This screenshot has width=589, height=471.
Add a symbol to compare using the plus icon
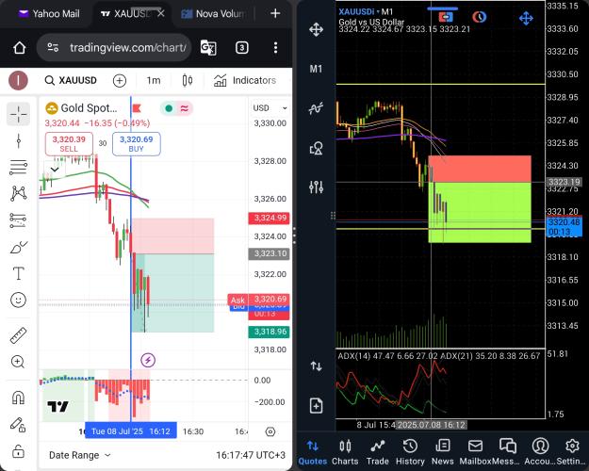[x=120, y=80]
